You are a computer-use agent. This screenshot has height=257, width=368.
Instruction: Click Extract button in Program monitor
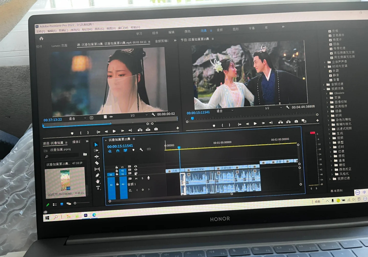(288, 122)
